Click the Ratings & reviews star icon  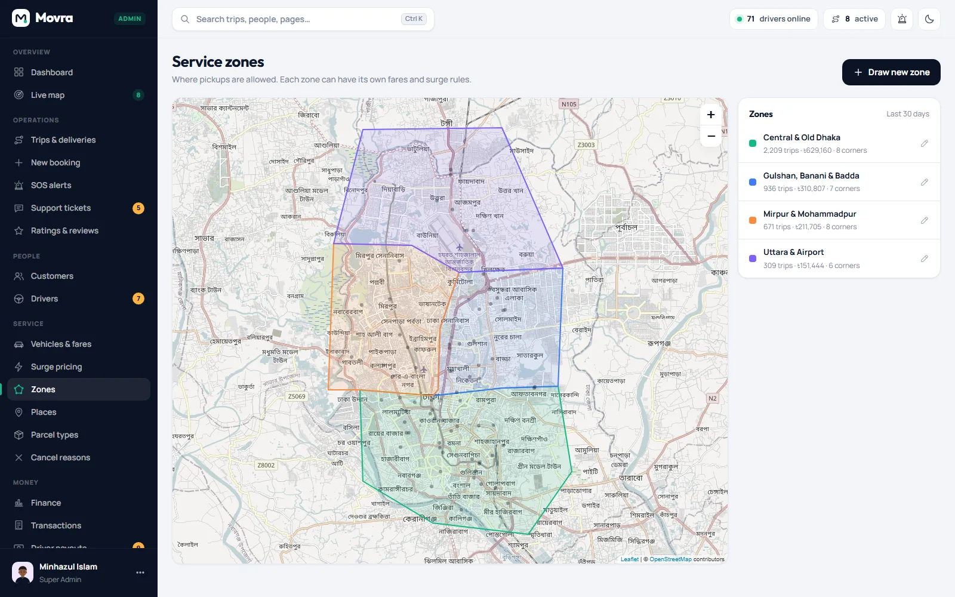tap(19, 230)
